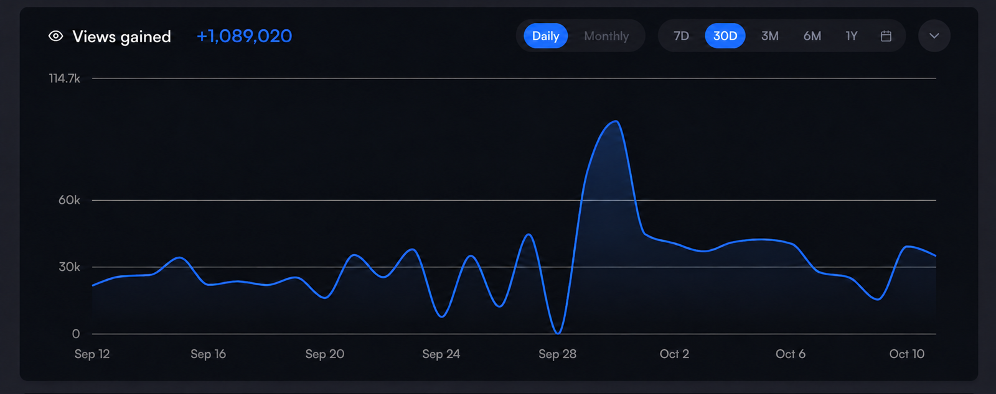The height and width of the screenshot is (394, 996).
Task: Select the 1Y time range
Action: 852,36
